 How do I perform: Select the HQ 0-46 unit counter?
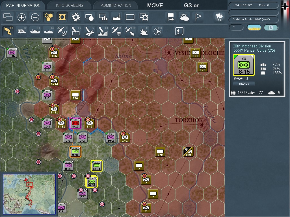tap(12, 53)
